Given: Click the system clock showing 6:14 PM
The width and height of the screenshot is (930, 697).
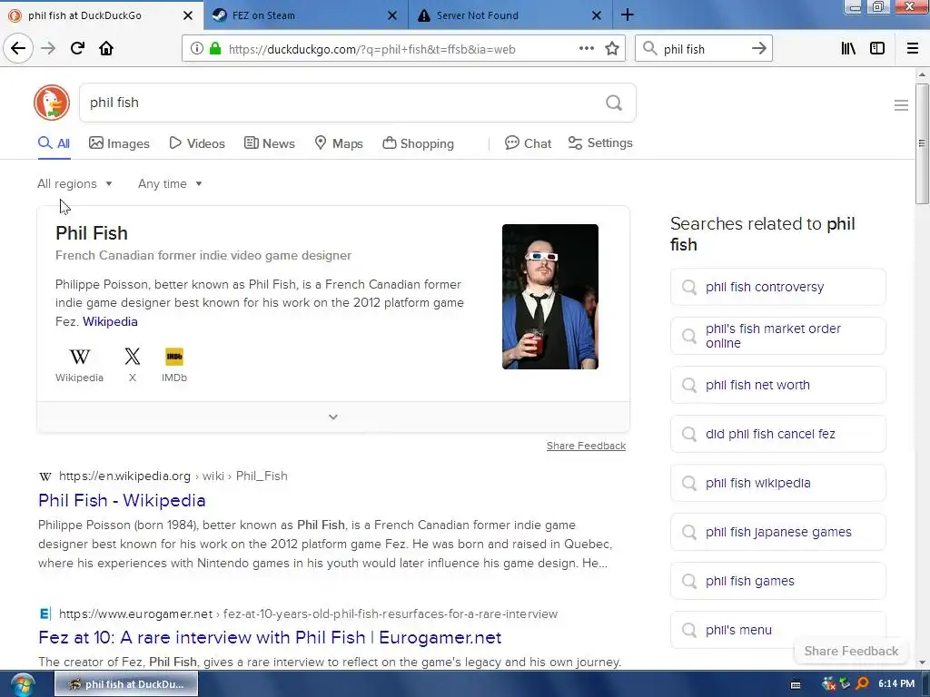Looking at the screenshot, I should click(896, 683).
